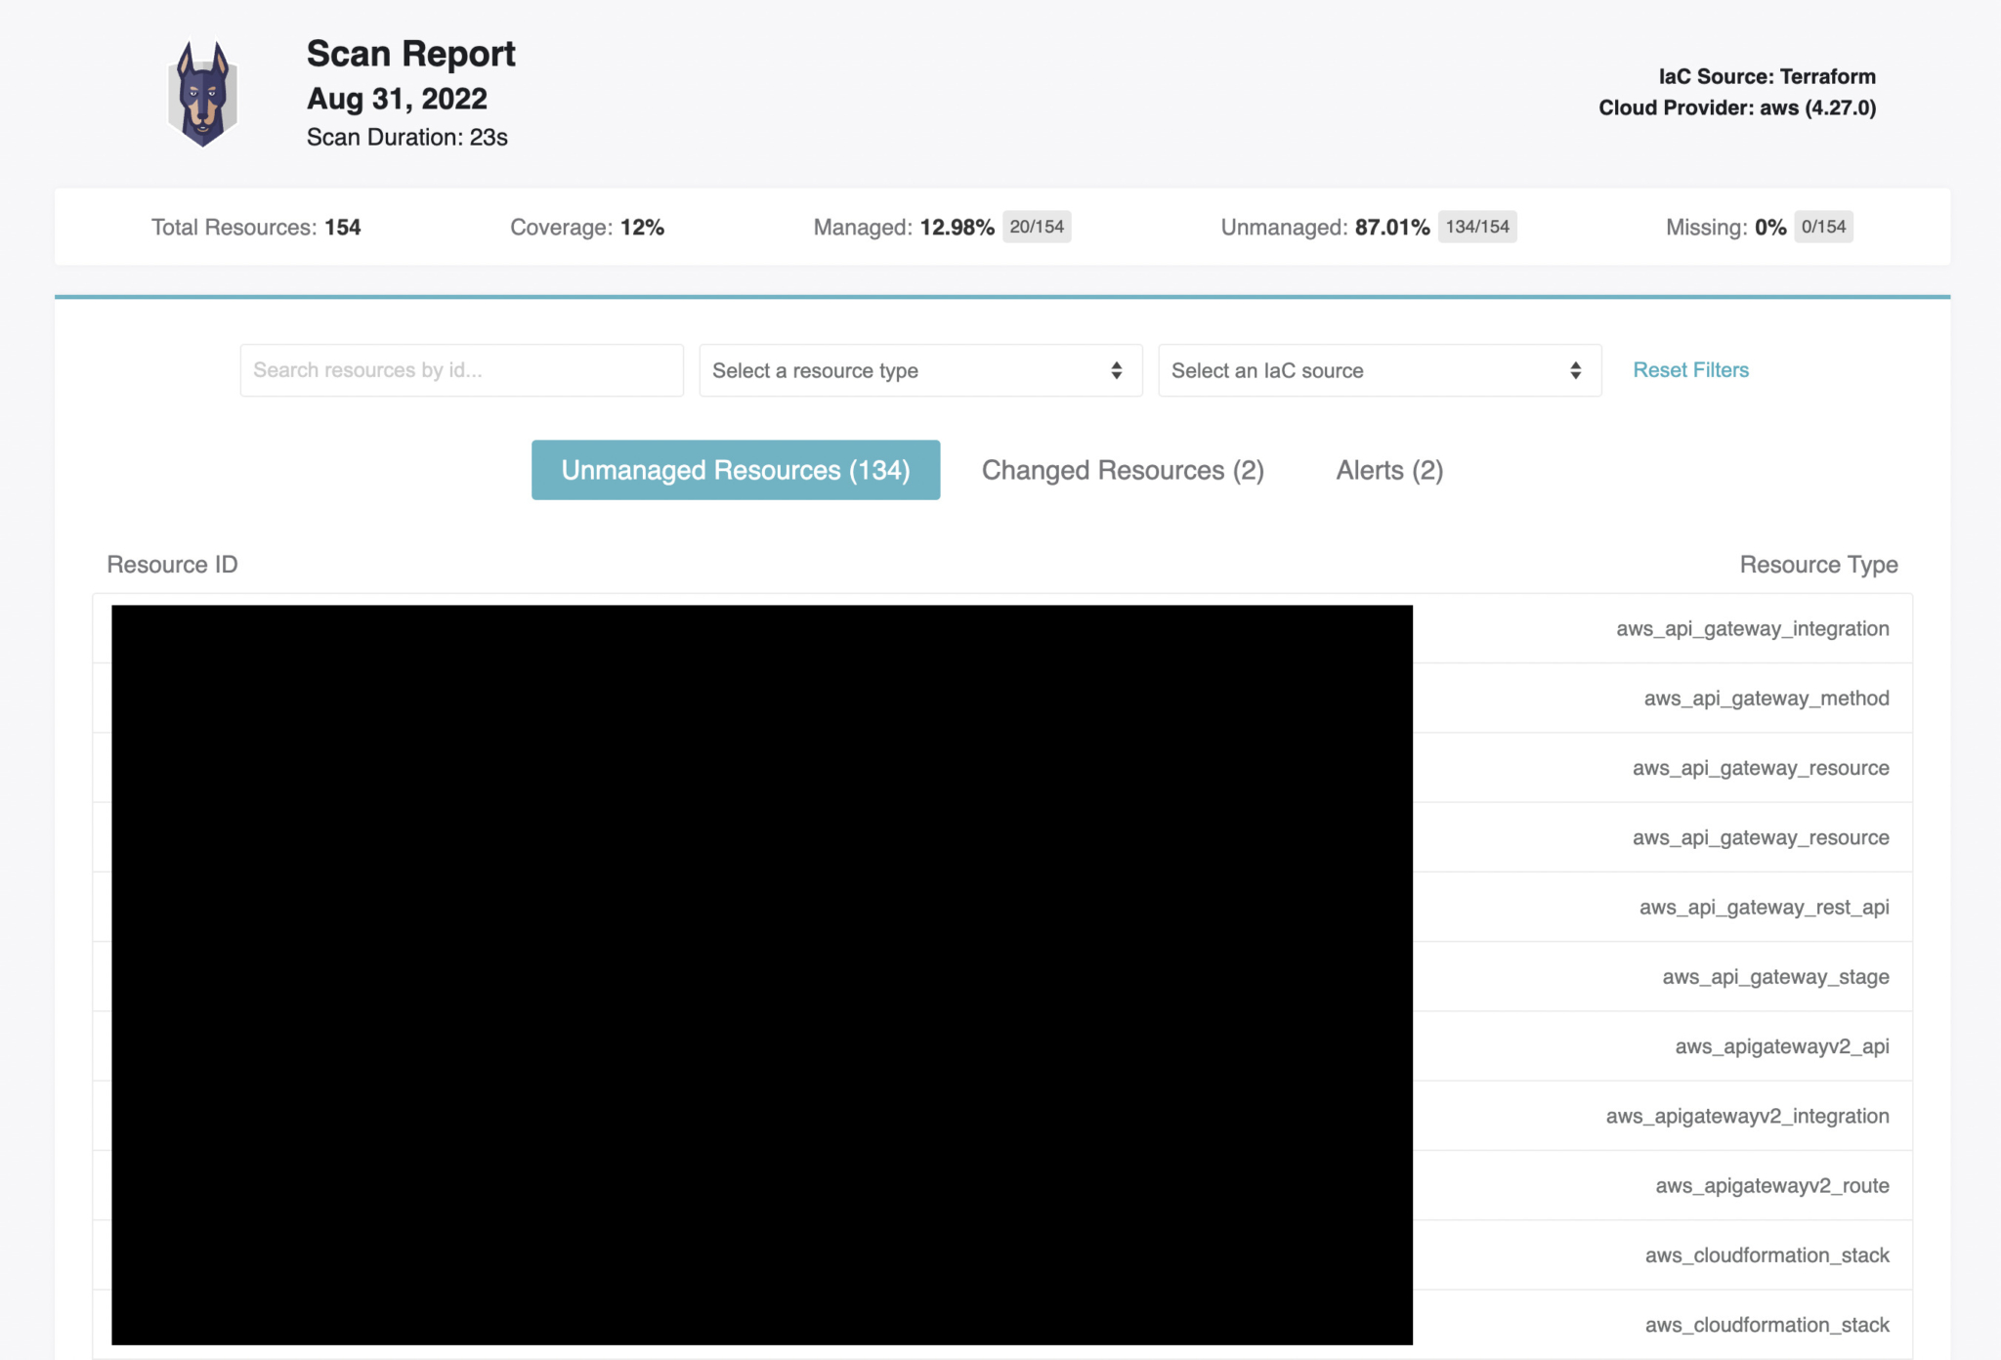Click the resource type dropdown arrows
Screen dimensions: 2001x1360
point(1116,370)
